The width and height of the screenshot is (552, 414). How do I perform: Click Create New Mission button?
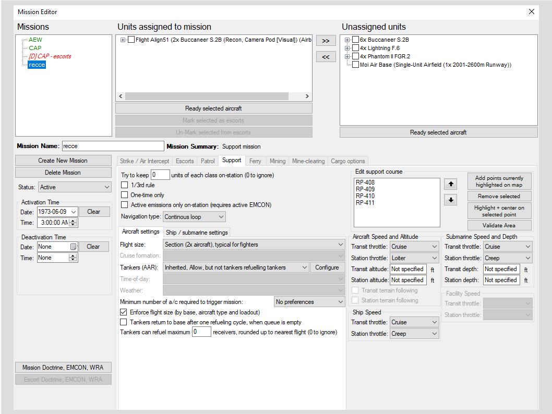[x=63, y=161]
